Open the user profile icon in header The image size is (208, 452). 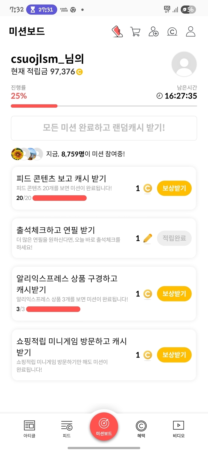(190, 32)
